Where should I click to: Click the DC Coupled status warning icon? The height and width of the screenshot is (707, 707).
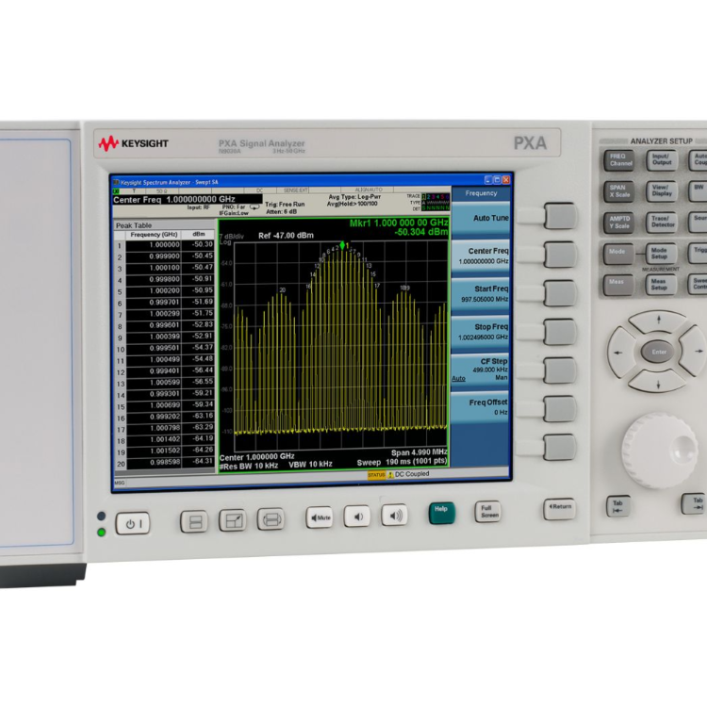pos(390,475)
